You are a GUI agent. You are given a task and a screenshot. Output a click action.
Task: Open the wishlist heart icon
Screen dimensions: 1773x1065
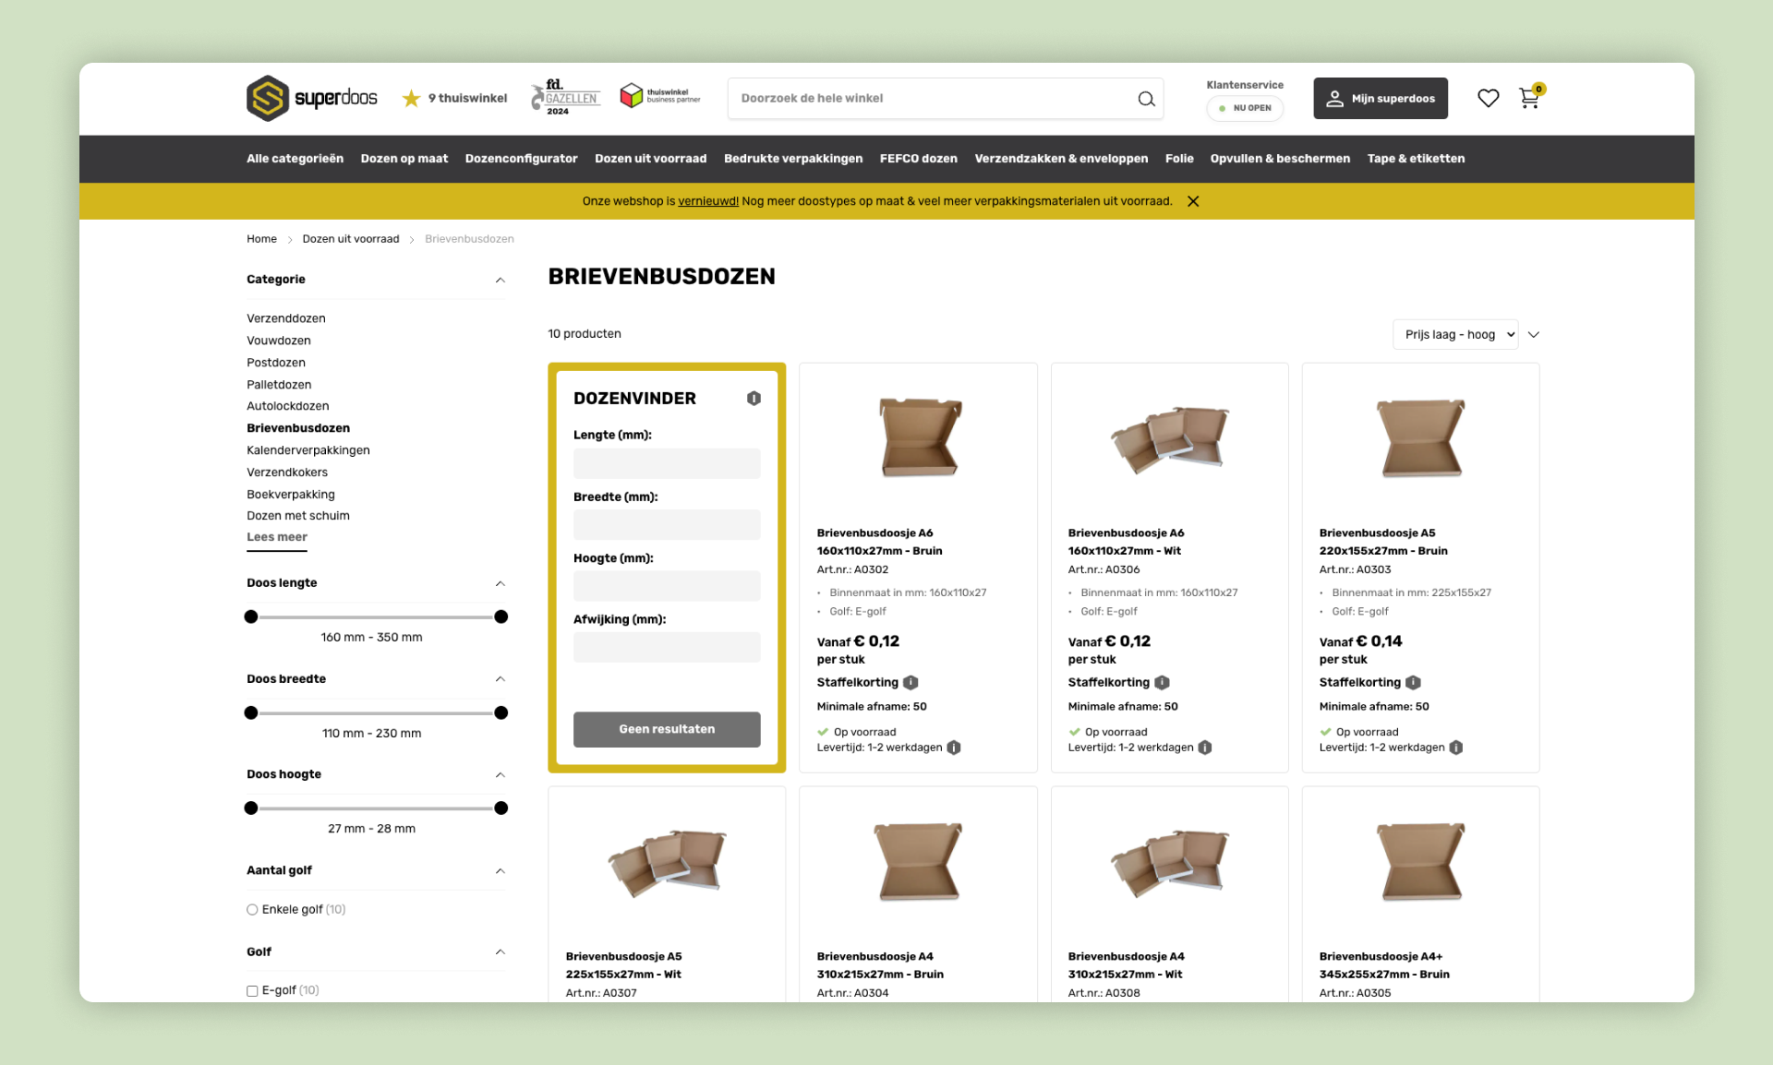tap(1488, 98)
